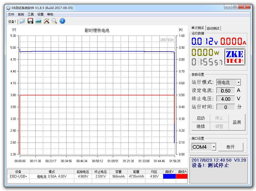Image resolution: width=256 pixels, height=191 pixels.
Task: Click the 终止电压 input field showing 4.00
Action: 226,99
